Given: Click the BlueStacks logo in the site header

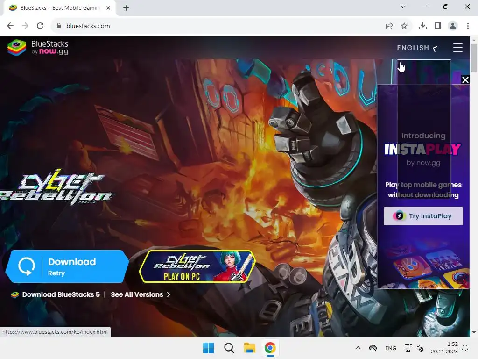Looking at the screenshot, I should click(x=38, y=48).
